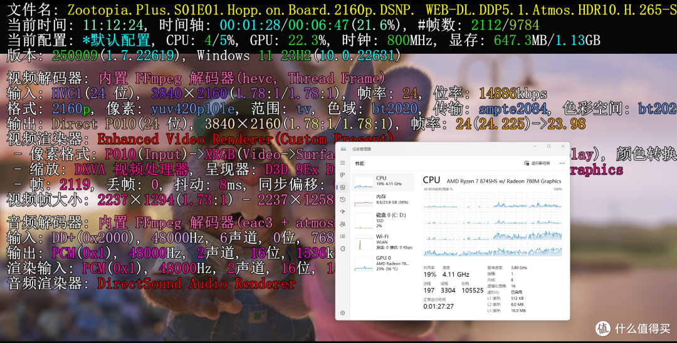Click the Wi-Fi mini throughput graph thumbnail

pos(364,243)
